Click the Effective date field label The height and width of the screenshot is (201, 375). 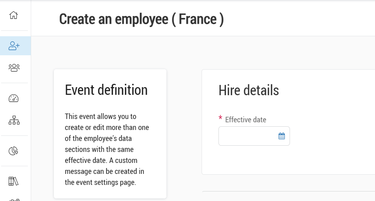(x=246, y=120)
